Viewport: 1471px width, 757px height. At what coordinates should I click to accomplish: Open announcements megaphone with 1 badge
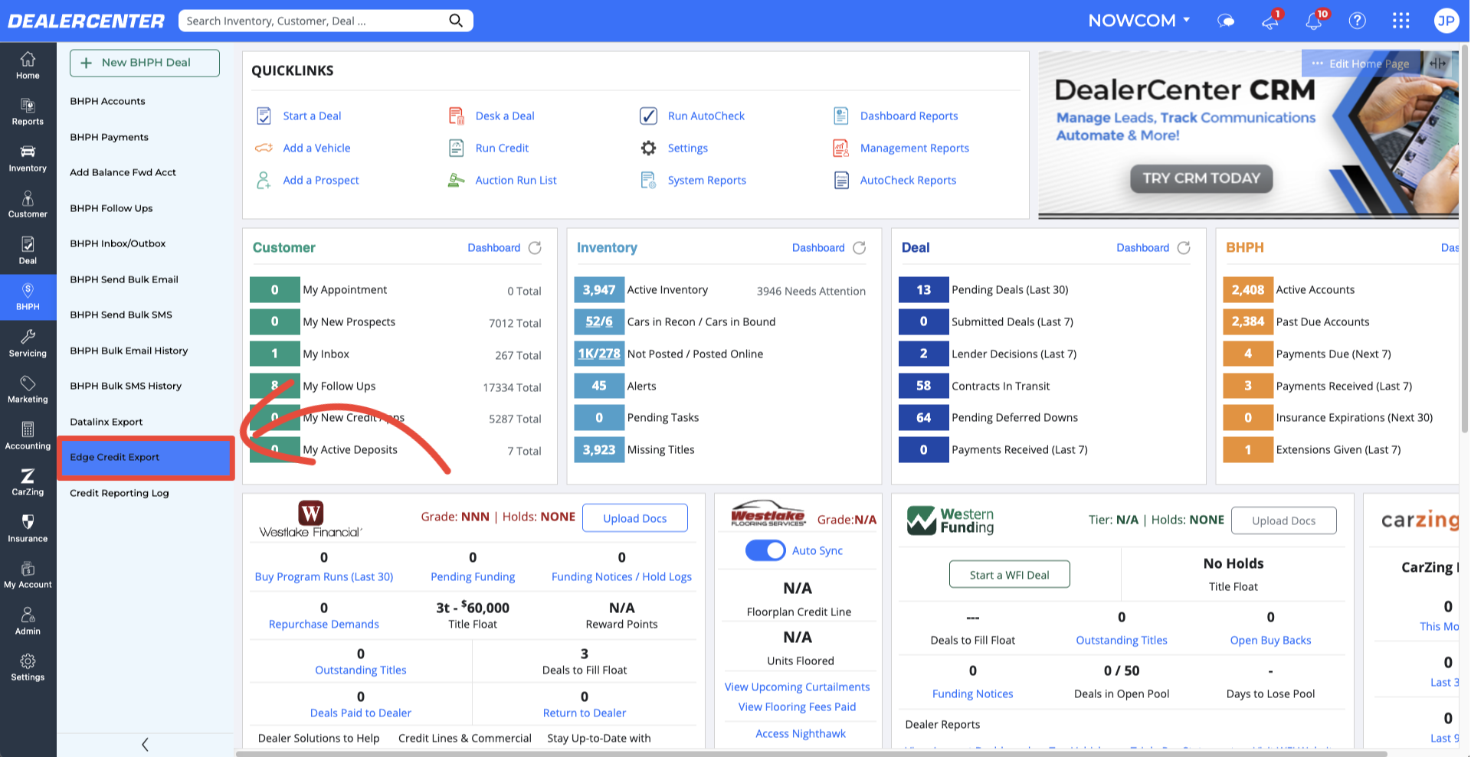pos(1270,21)
